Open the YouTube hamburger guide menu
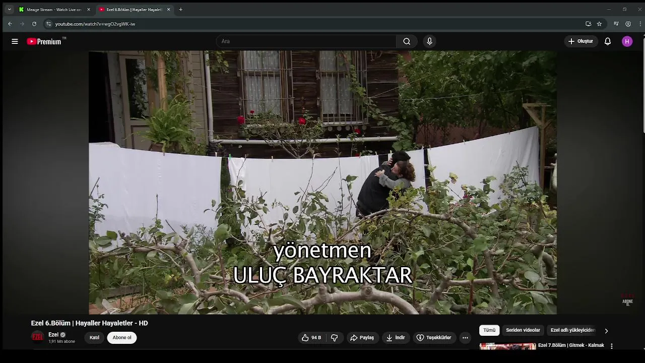This screenshot has height=363, width=645. (x=15, y=41)
